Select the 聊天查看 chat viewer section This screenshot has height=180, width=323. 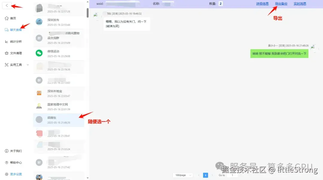(15, 30)
